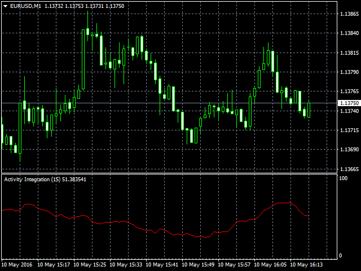
Task: Click the 1.13790 price scale label
Action: coord(349,72)
